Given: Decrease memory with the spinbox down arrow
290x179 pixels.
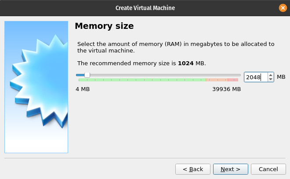Looking at the screenshot, I should [x=271, y=80].
